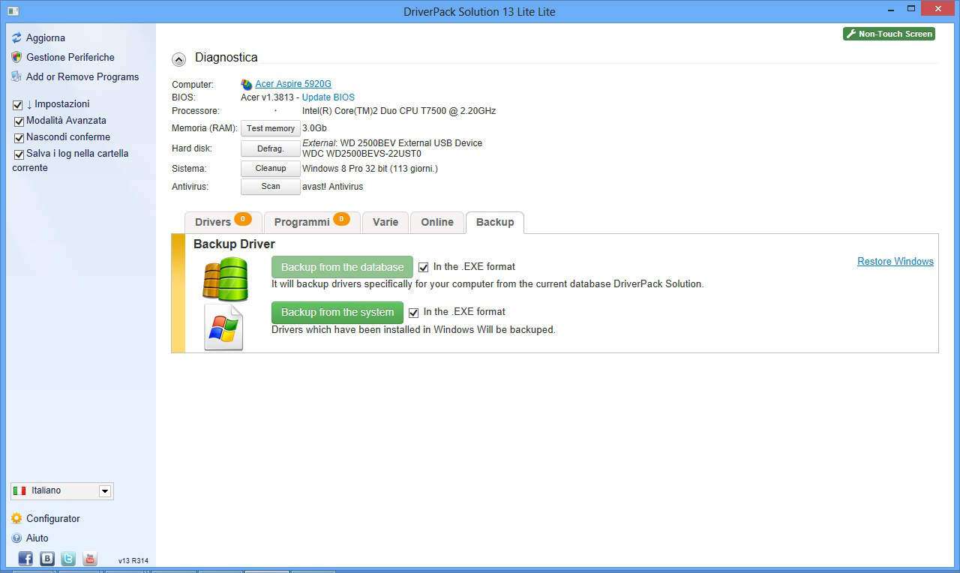
Task: Click the Facebook icon in bottom-left
Action: 25,559
